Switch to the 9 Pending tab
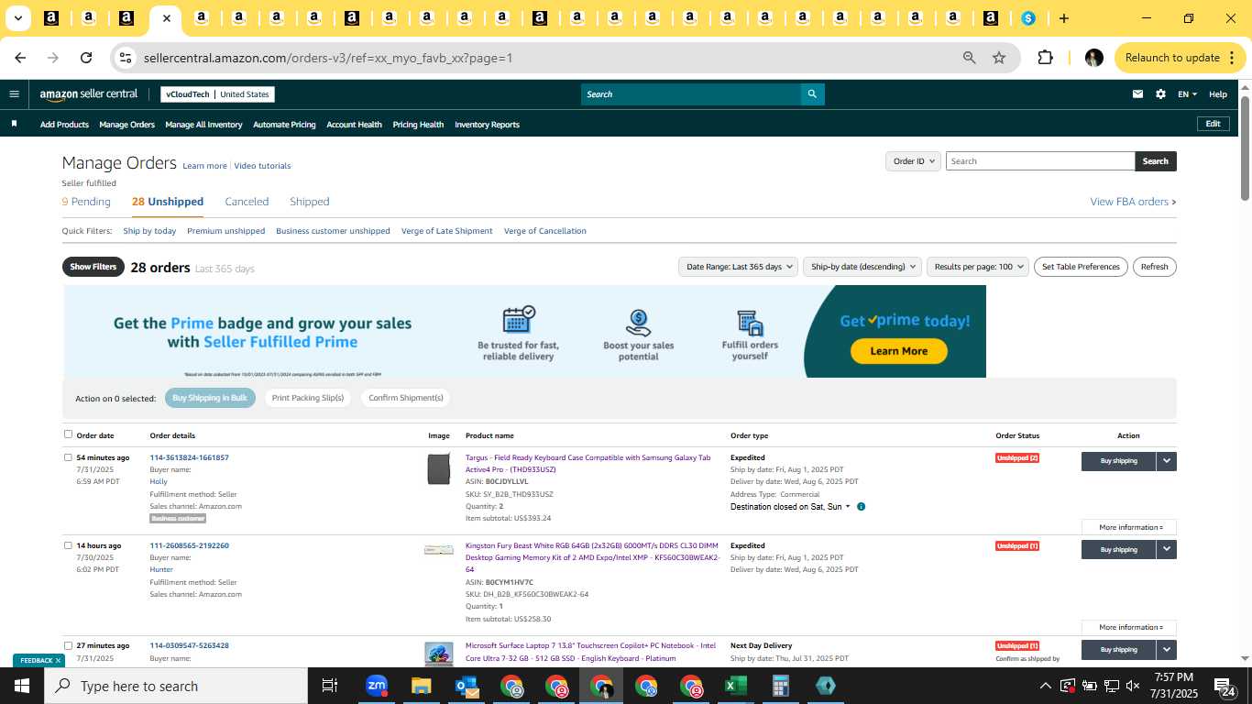This screenshot has height=704, width=1252. click(86, 202)
